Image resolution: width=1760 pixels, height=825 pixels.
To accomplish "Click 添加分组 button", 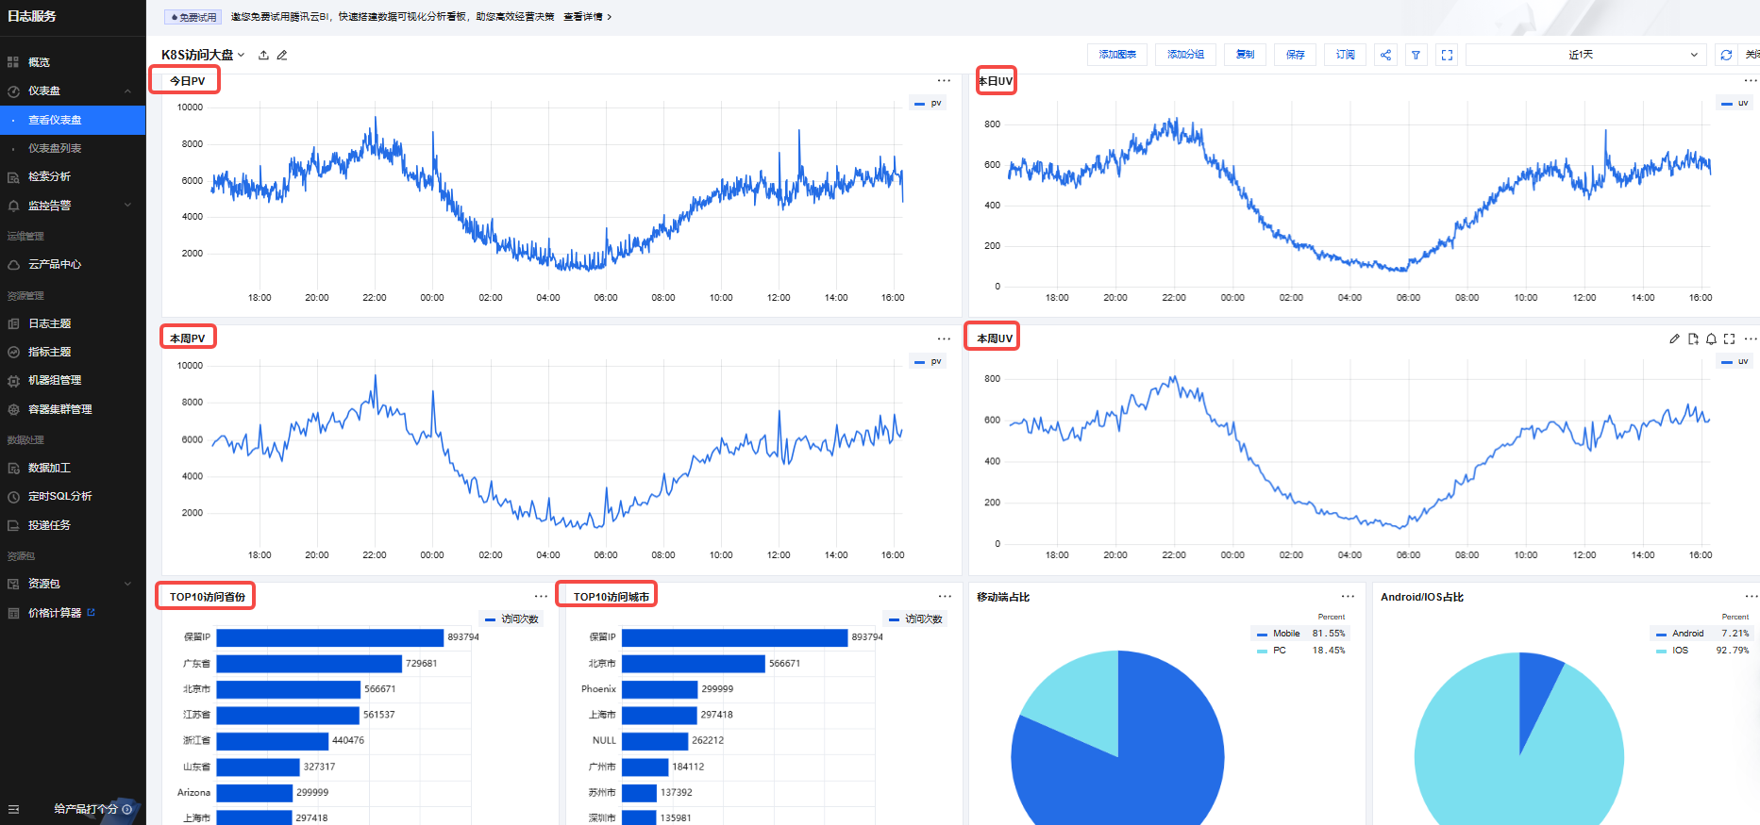I will (1185, 55).
